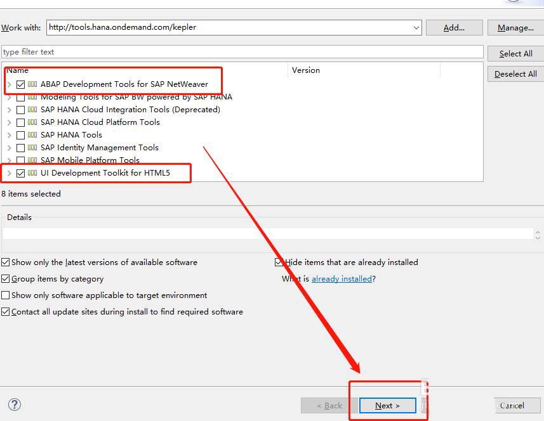Check SAP Identity Management Tools checkbox
This screenshot has width=544, height=421.
pos(20,148)
